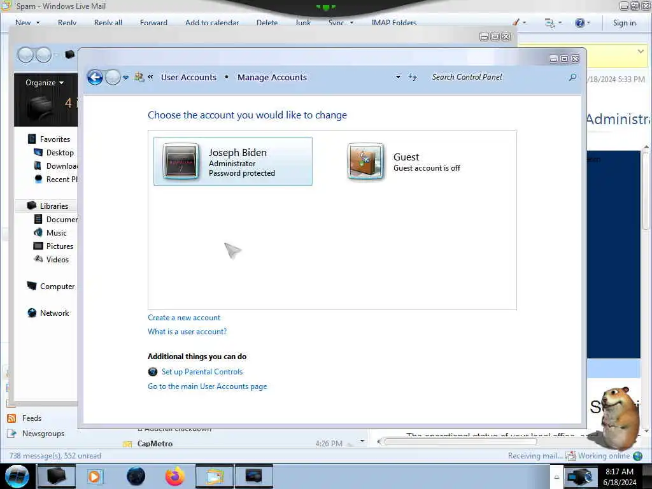Select Libraries in Explorer navigation pane
The height and width of the screenshot is (489, 652).
tap(54, 206)
